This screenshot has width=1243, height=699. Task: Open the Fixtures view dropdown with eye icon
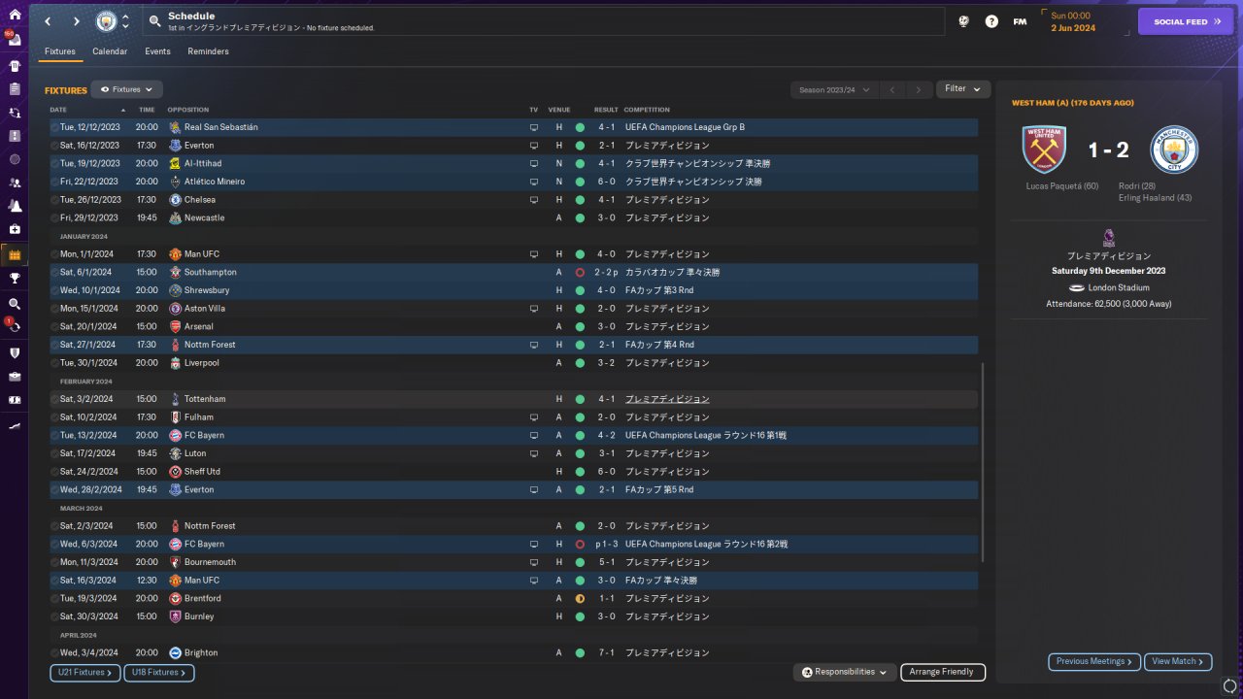coord(126,89)
